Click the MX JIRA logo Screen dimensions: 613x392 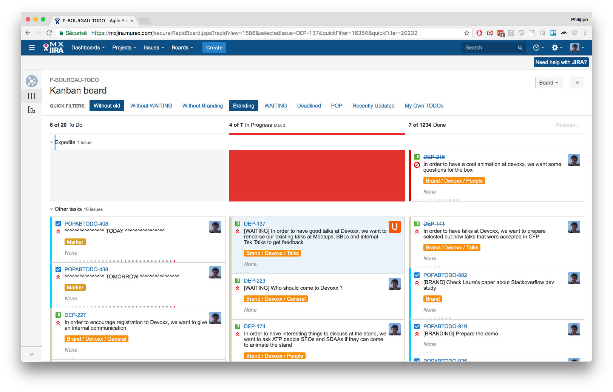coord(53,48)
